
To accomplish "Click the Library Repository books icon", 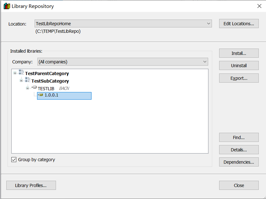I will coord(6,6).
